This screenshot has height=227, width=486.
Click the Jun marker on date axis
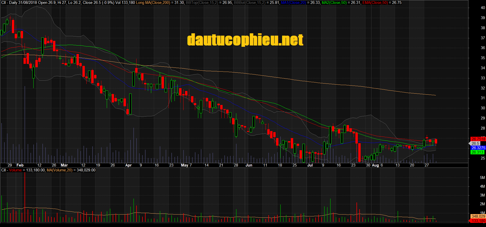tap(249, 165)
